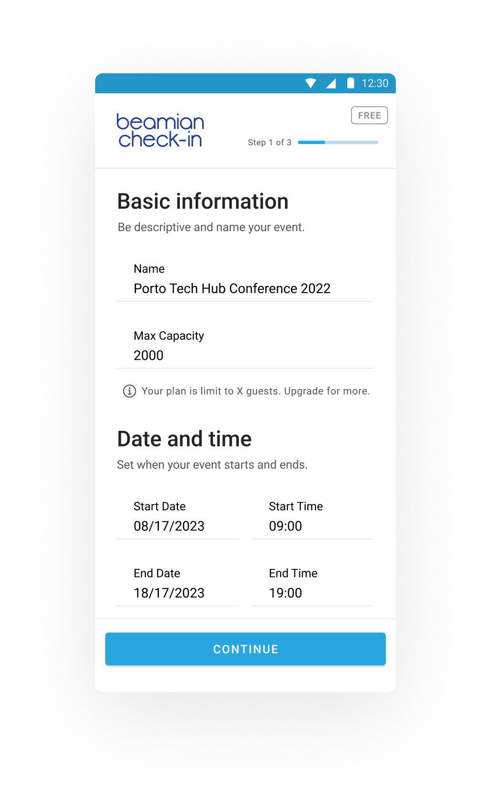Tap the 12:30 clock in status bar

375,83
